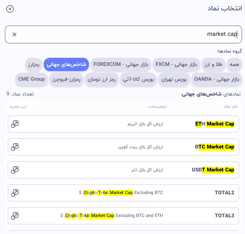Select the رمز ارز تومان group

pos(102,79)
